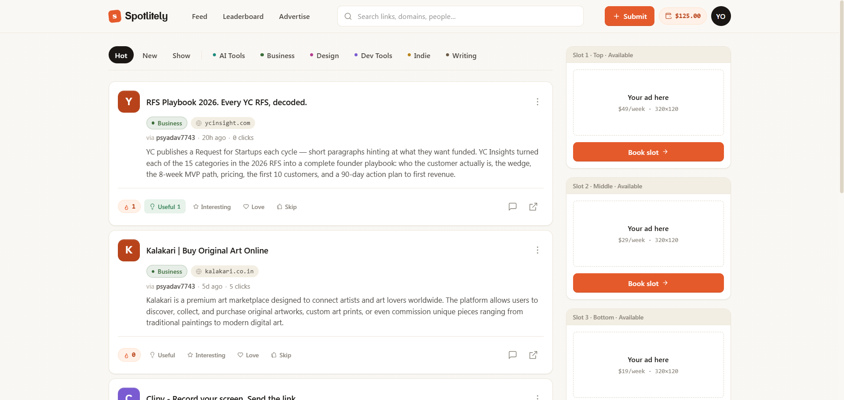Open the three-dot menu on RFS Playbook post
844x400 pixels.
click(x=537, y=102)
